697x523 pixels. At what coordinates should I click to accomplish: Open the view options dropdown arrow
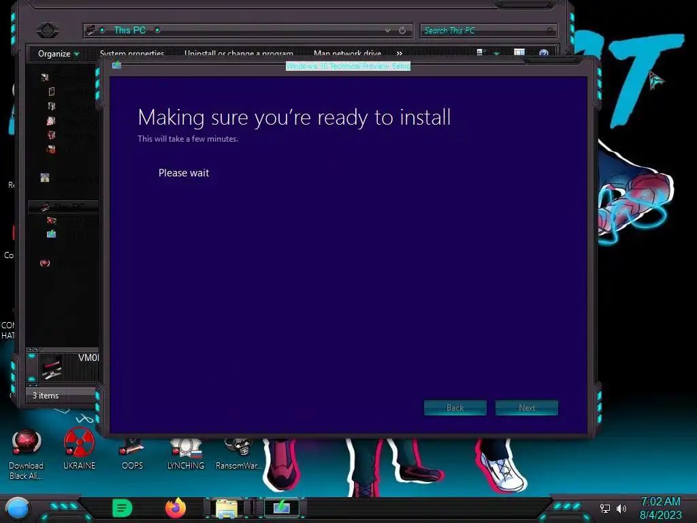pyautogui.click(x=496, y=53)
